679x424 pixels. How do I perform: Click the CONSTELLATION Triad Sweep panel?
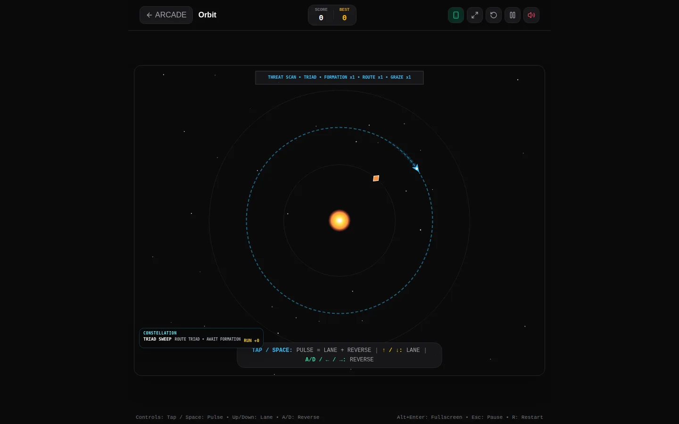point(201,338)
